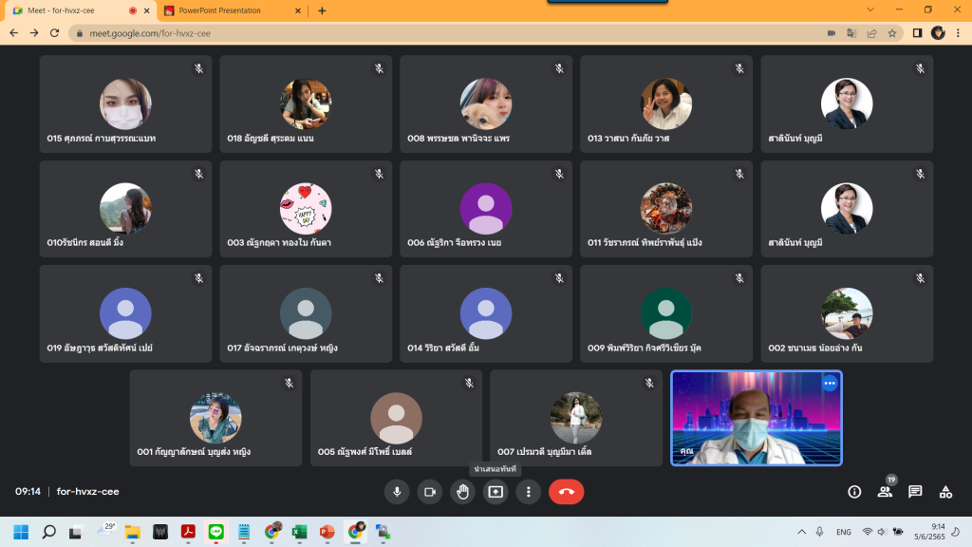Show the participants list
972x547 pixels.
coord(885,492)
